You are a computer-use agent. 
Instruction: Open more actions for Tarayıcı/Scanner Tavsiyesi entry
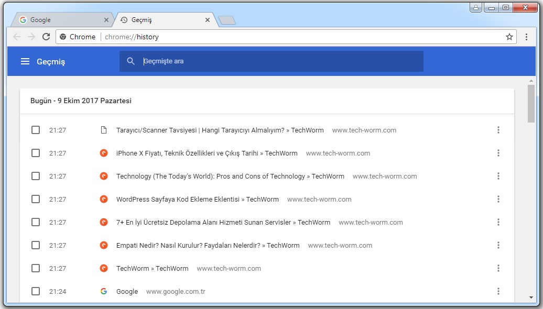(498, 130)
